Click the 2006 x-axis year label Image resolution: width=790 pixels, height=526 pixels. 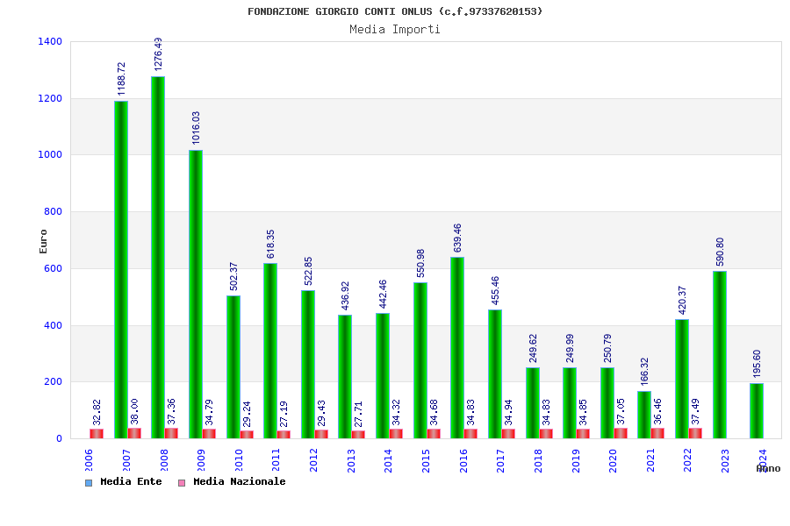[x=89, y=460]
